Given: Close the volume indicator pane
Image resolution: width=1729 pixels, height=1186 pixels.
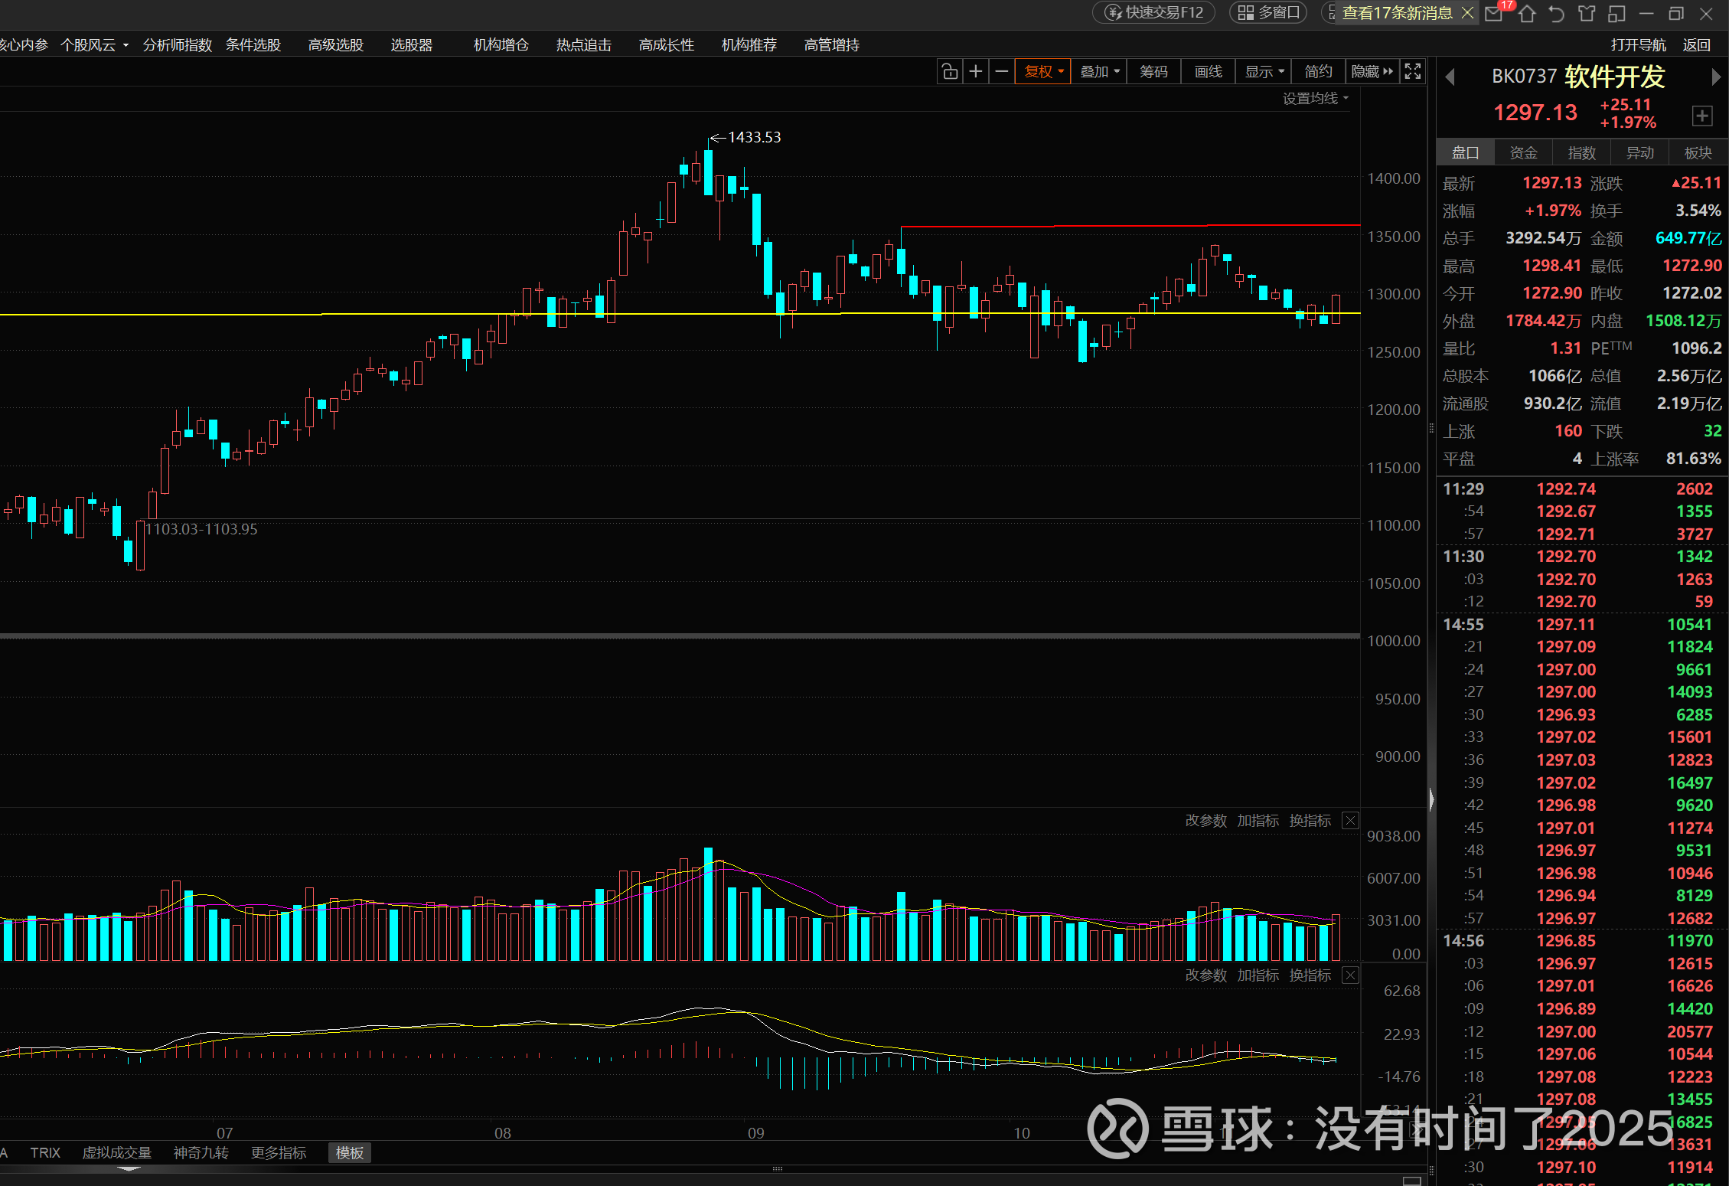Looking at the screenshot, I should point(1351,821).
